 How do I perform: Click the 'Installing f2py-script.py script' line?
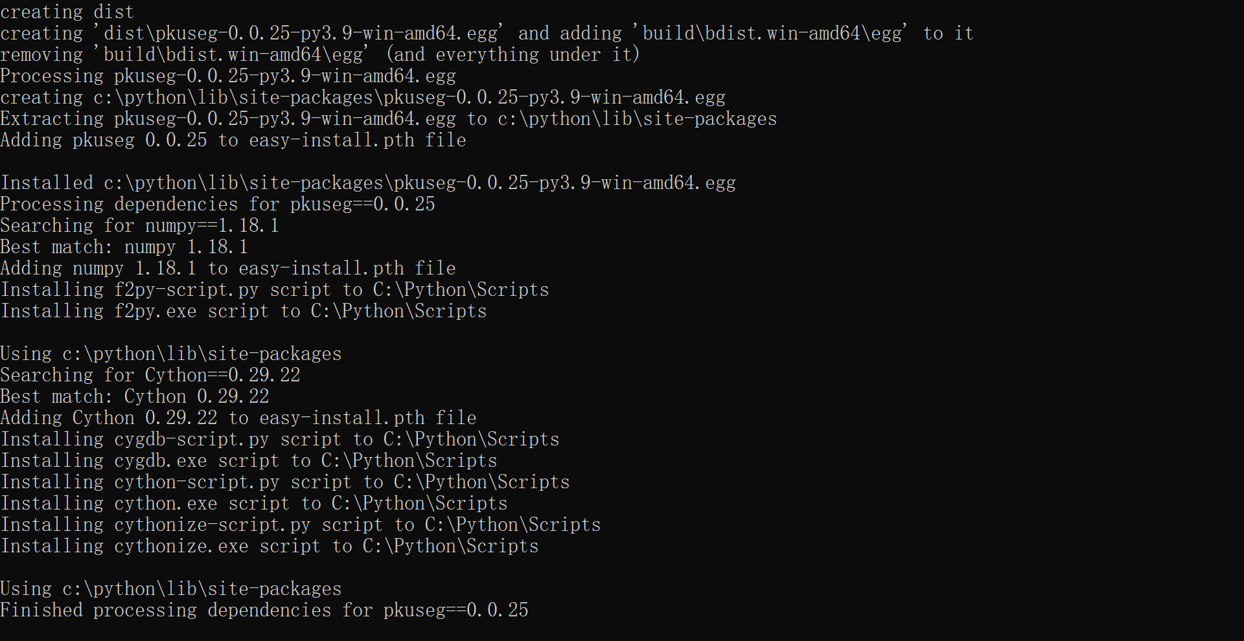coord(275,289)
